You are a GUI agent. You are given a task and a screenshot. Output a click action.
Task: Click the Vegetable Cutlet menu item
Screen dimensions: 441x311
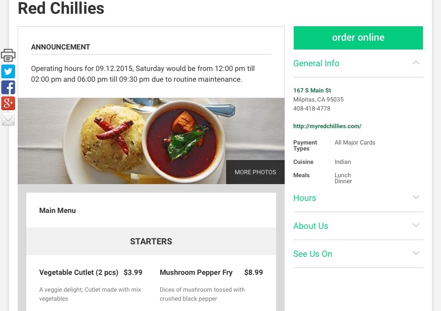pos(78,272)
